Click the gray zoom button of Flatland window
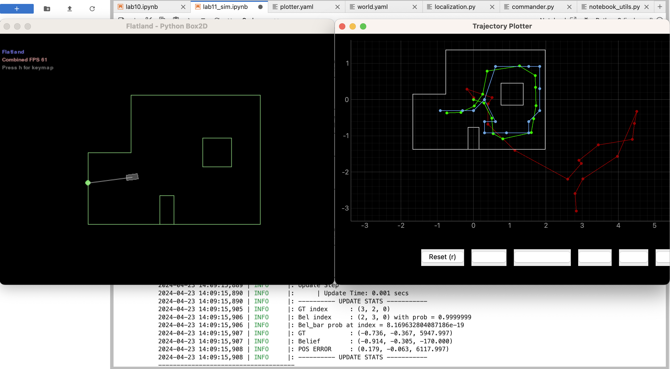Screen dimensions: 670x369 (x=28, y=26)
